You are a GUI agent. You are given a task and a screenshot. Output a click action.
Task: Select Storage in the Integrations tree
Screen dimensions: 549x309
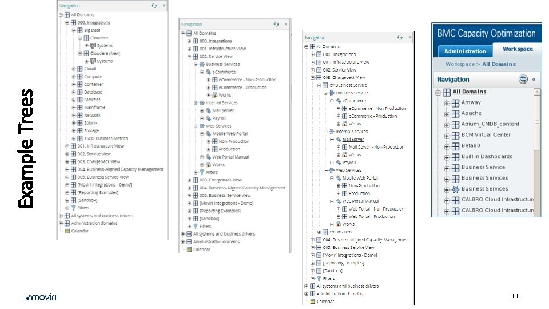click(x=91, y=130)
